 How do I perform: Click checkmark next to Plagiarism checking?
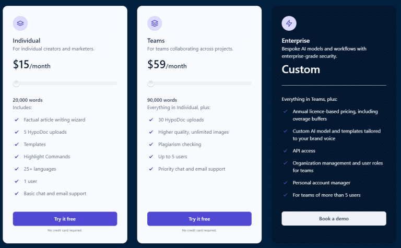click(x=151, y=144)
